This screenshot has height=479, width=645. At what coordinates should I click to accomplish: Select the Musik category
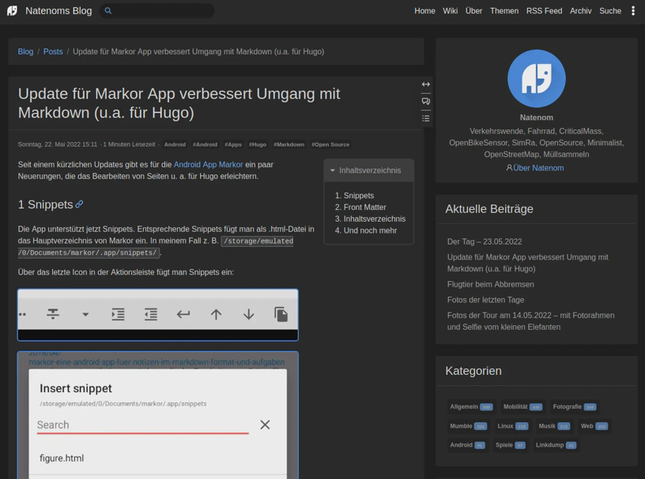[554, 426]
